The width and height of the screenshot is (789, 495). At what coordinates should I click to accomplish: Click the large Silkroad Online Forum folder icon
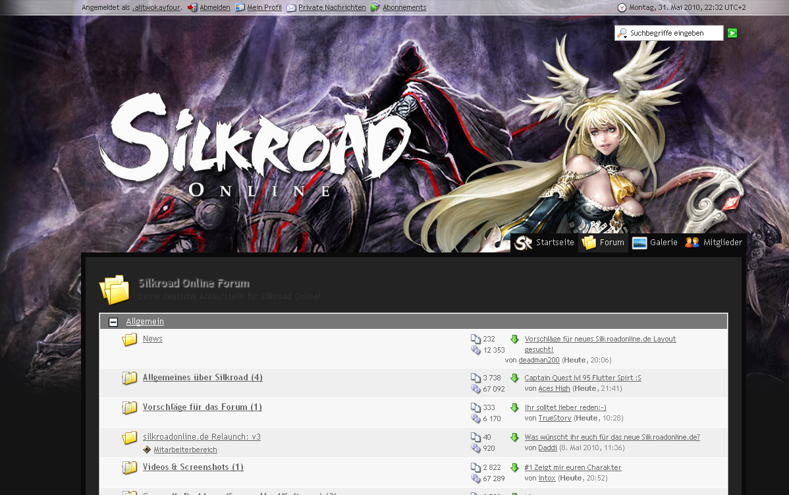[x=114, y=289]
